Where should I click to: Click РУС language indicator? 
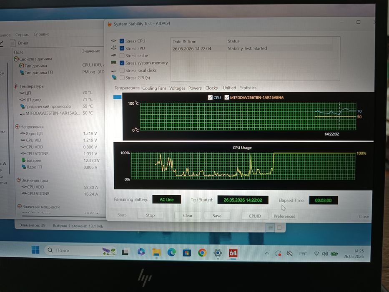click(x=303, y=254)
